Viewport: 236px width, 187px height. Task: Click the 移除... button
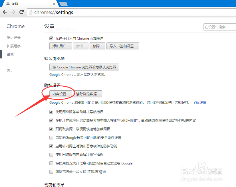[x=97, y=46]
